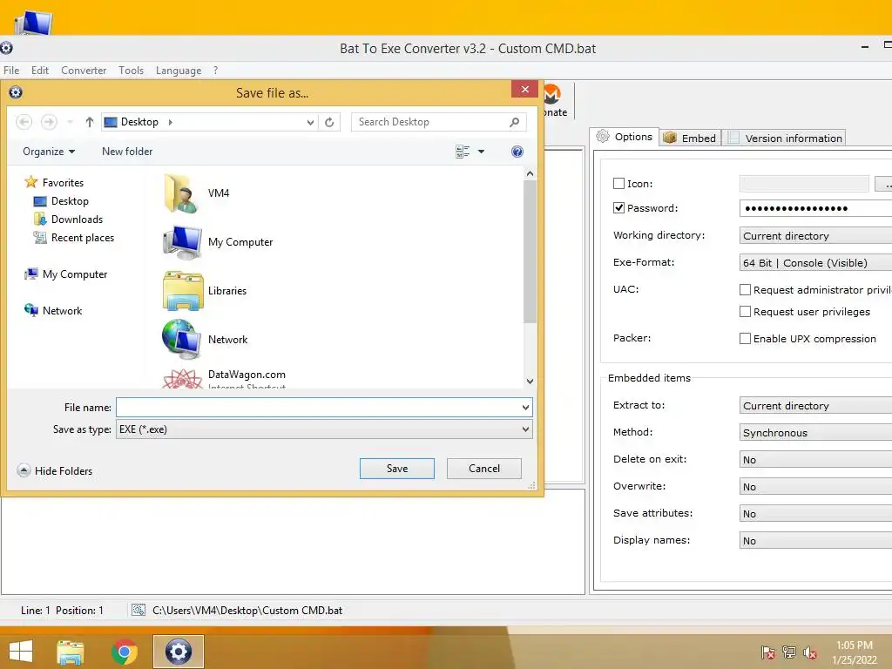Open the ? help menu
This screenshot has width=892, height=669.
point(216,71)
